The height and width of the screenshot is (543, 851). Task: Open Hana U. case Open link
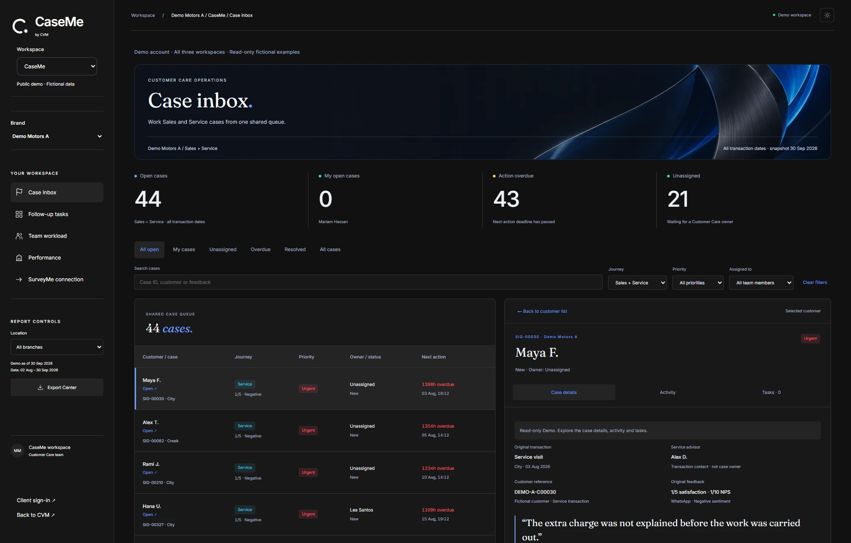tap(149, 515)
